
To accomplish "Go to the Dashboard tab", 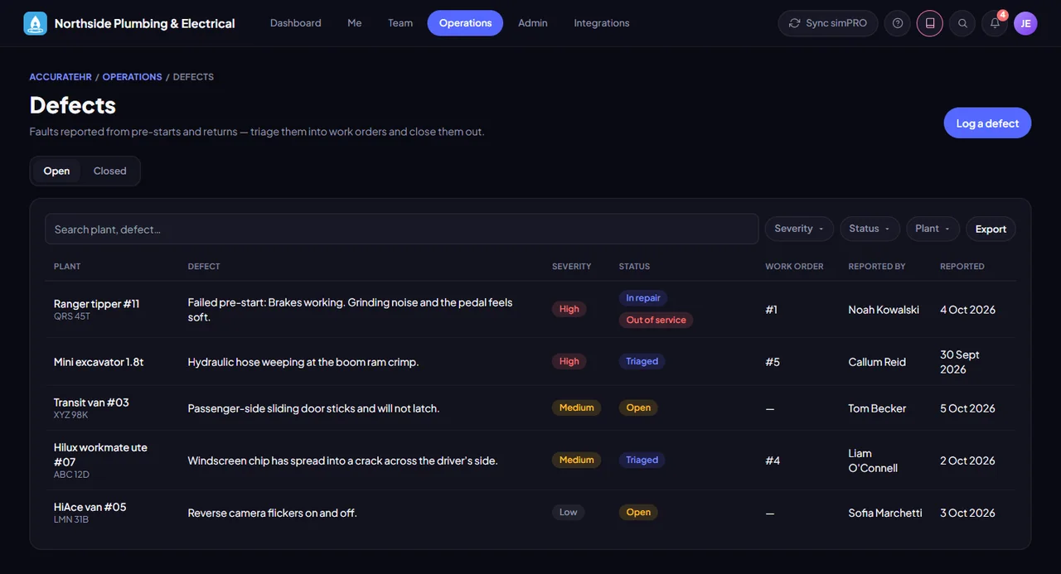I will (296, 23).
